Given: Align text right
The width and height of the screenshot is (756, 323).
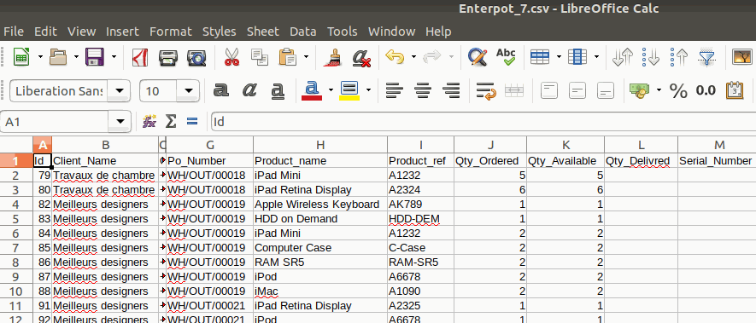Looking at the screenshot, I should (451, 90).
